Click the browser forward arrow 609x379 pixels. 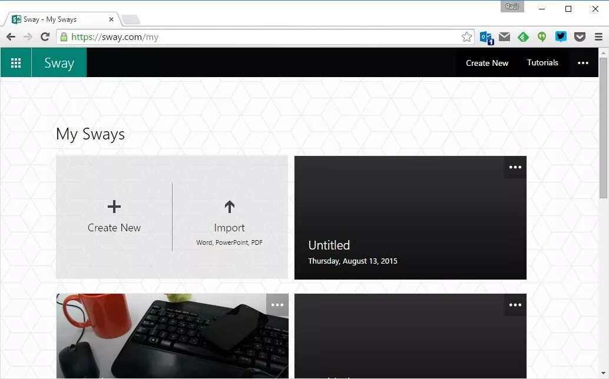coord(28,37)
